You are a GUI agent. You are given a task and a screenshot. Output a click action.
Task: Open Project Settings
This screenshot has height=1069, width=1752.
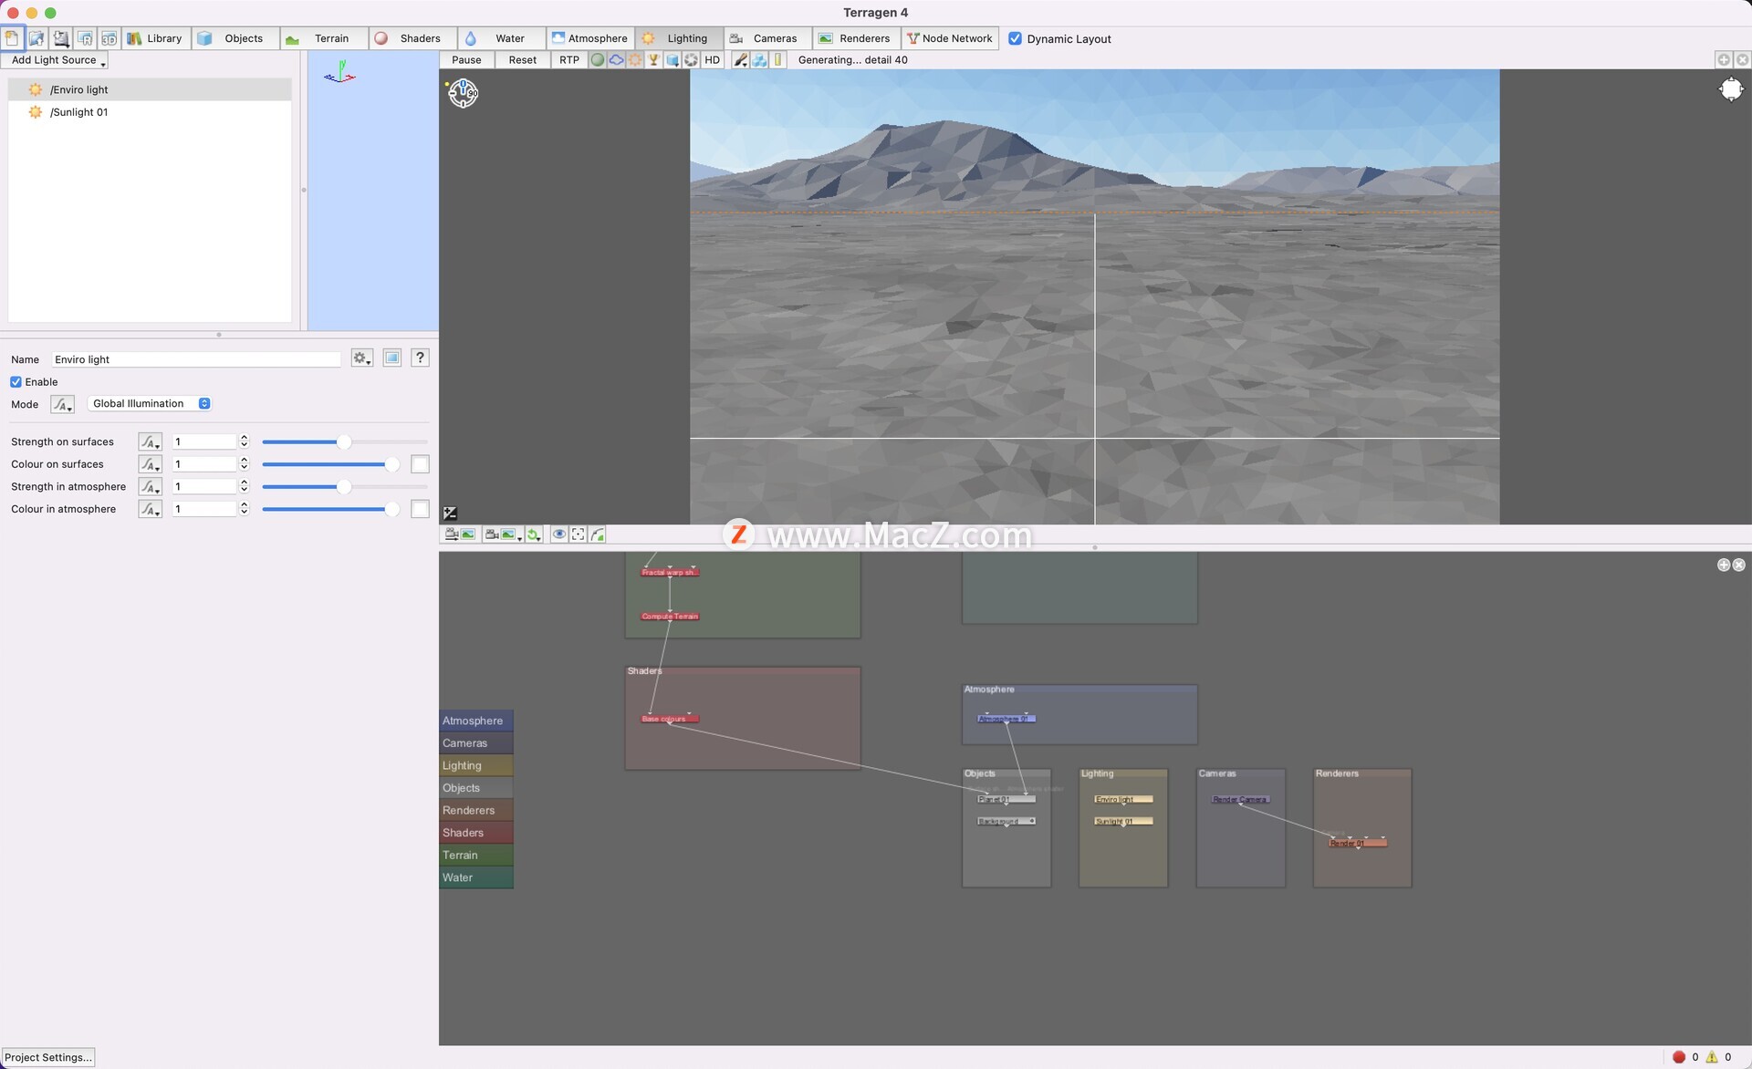(x=48, y=1057)
